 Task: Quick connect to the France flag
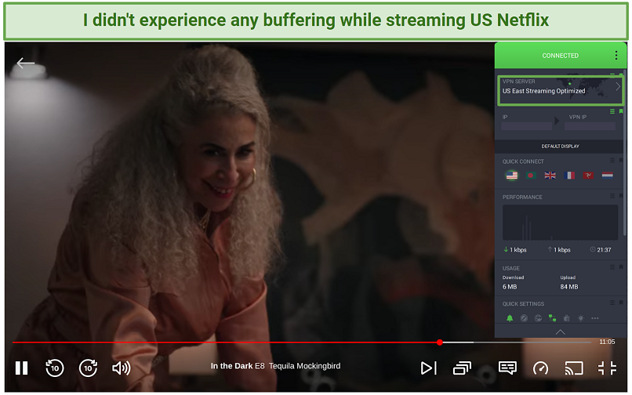click(569, 176)
